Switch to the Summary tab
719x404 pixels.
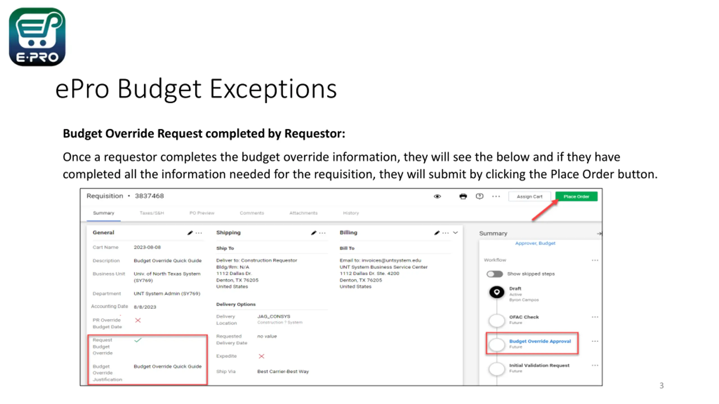[104, 213]
